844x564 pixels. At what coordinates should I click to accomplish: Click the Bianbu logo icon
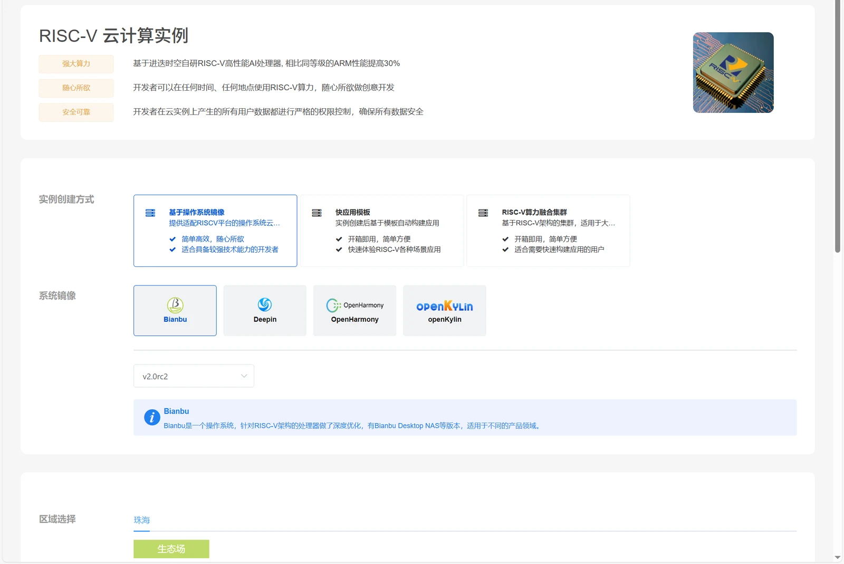pos(175,305)
